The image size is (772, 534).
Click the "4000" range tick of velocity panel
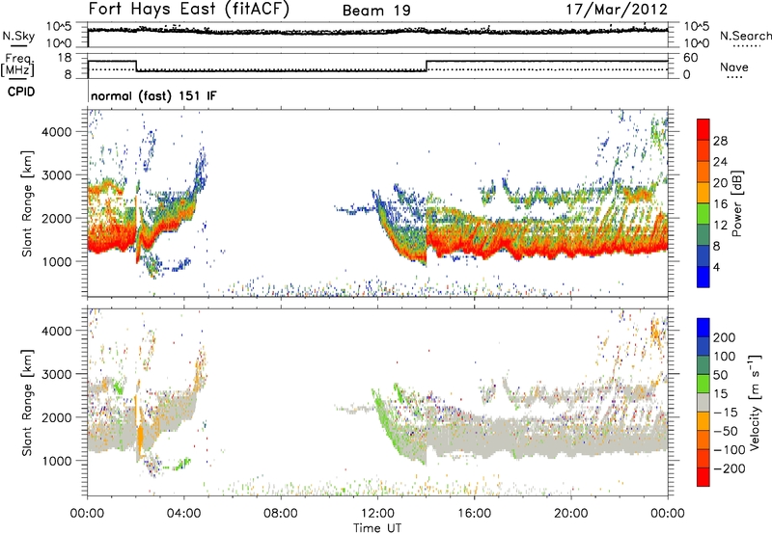pos(56,331)
